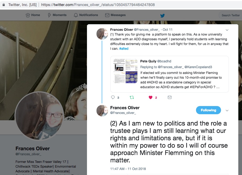Click the Twitter bird logo
This screenshot has height=175, width=242.
click(x=162, y=16)
